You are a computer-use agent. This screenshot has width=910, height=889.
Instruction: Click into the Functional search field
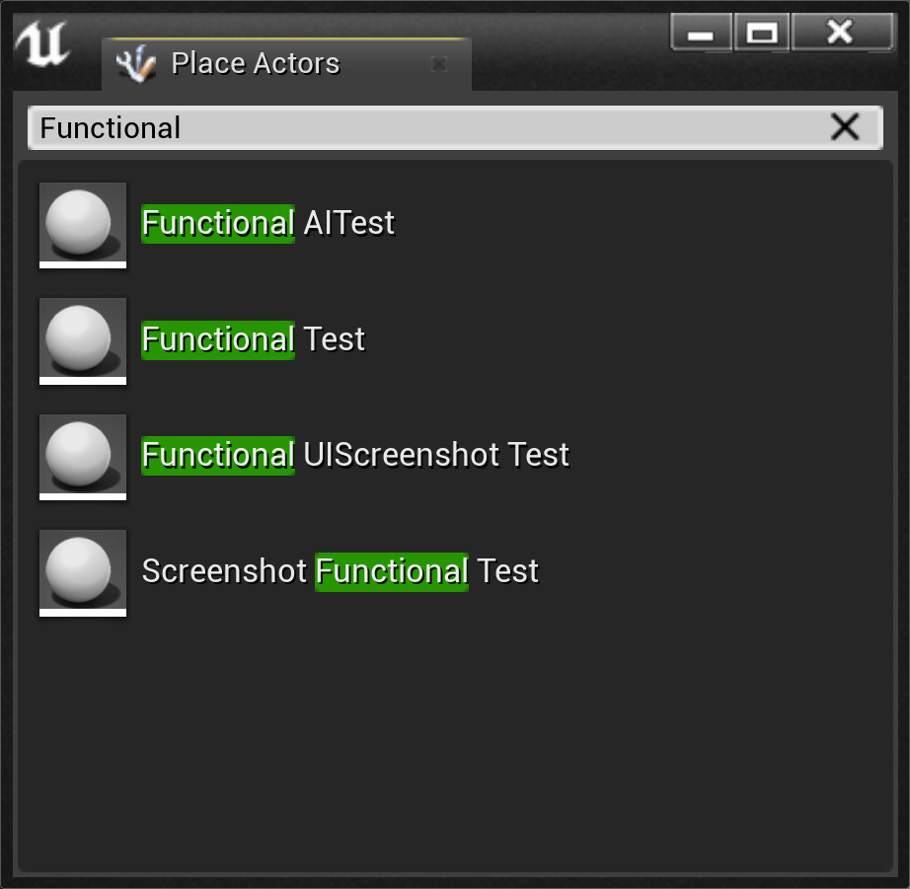point(424,128)
